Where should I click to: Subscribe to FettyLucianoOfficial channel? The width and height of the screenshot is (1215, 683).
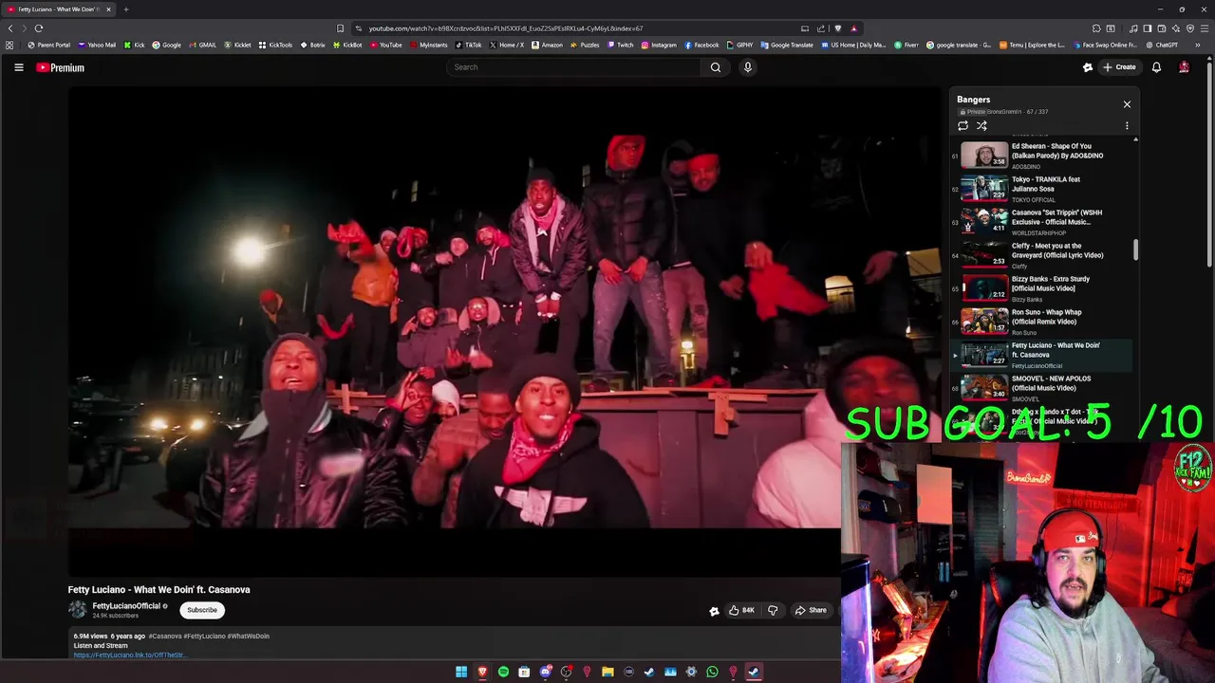pyautogui.click(x=201, y=610)
